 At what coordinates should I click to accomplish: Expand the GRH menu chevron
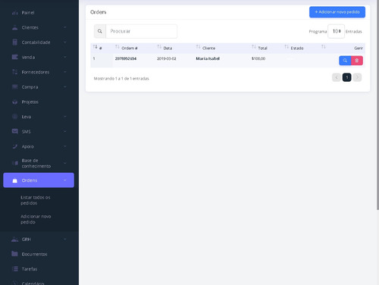point(65,239)
